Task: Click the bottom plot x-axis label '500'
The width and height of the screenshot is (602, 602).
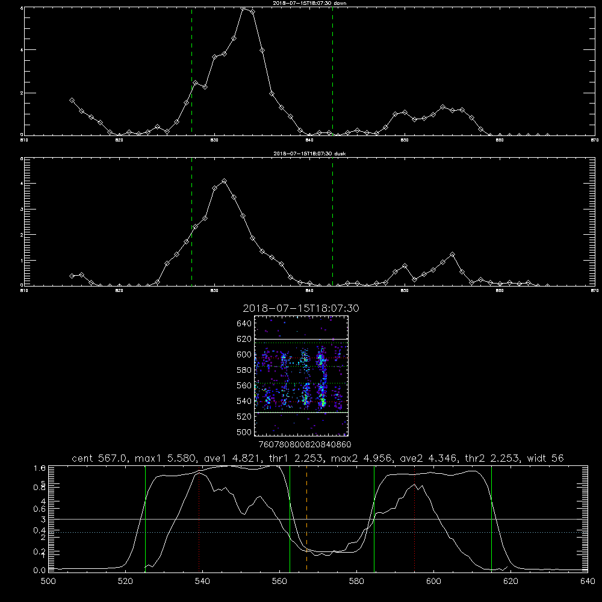Action: coord(48,582)
